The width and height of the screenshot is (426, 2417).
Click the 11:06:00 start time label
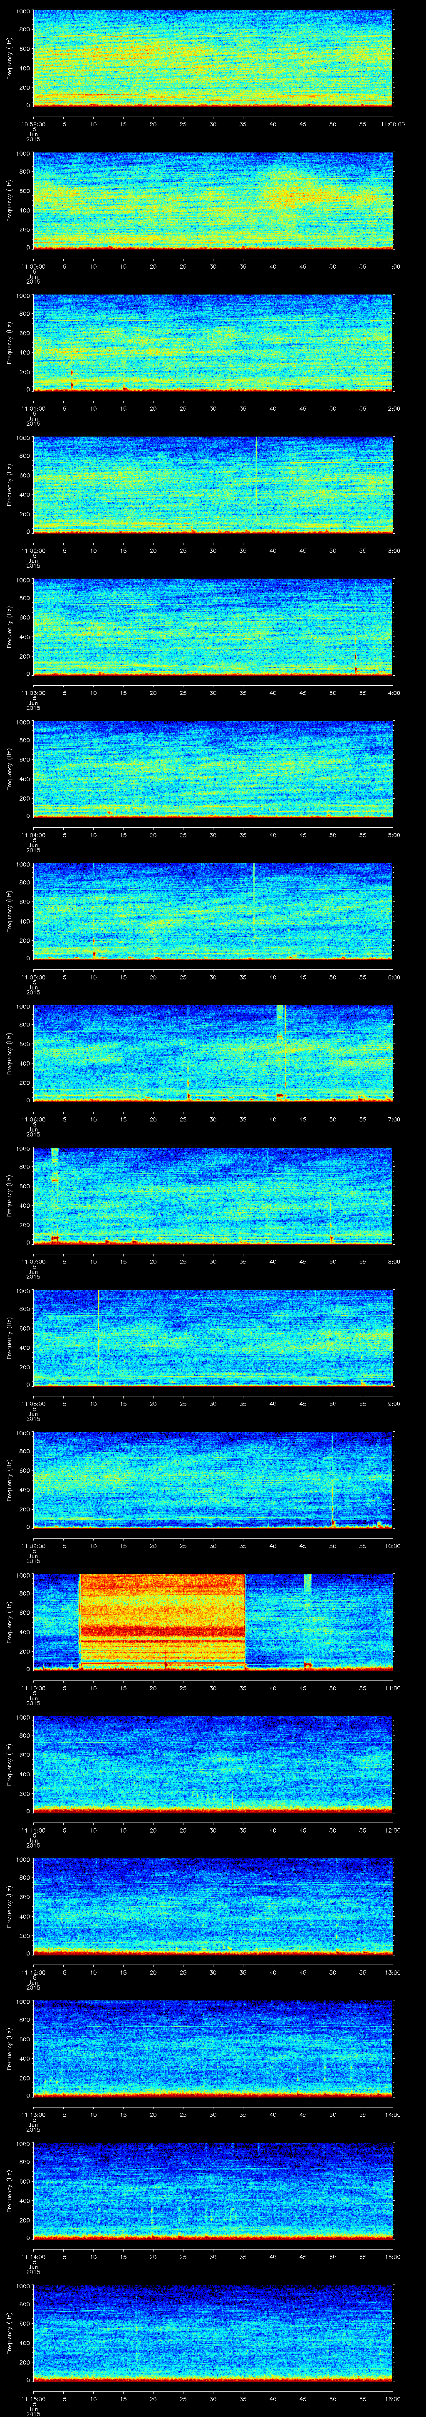click(33, 1119)
